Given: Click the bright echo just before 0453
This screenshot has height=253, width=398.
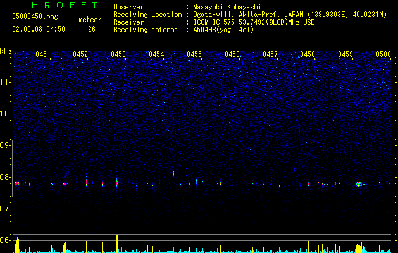Looking at the screenshot, I should (117, 183).
